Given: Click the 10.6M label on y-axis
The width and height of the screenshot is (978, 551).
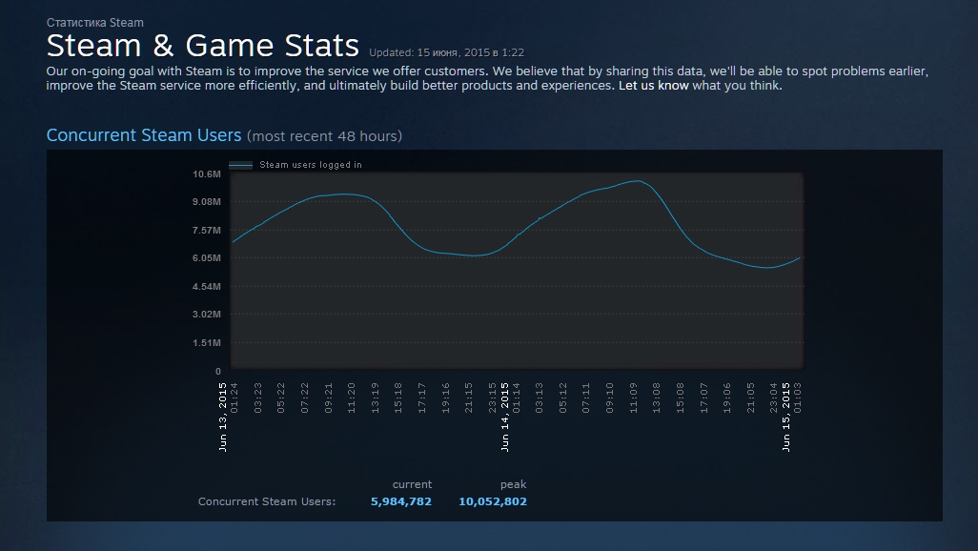Looking at the screenshot, I should click(x=207, y=174).
